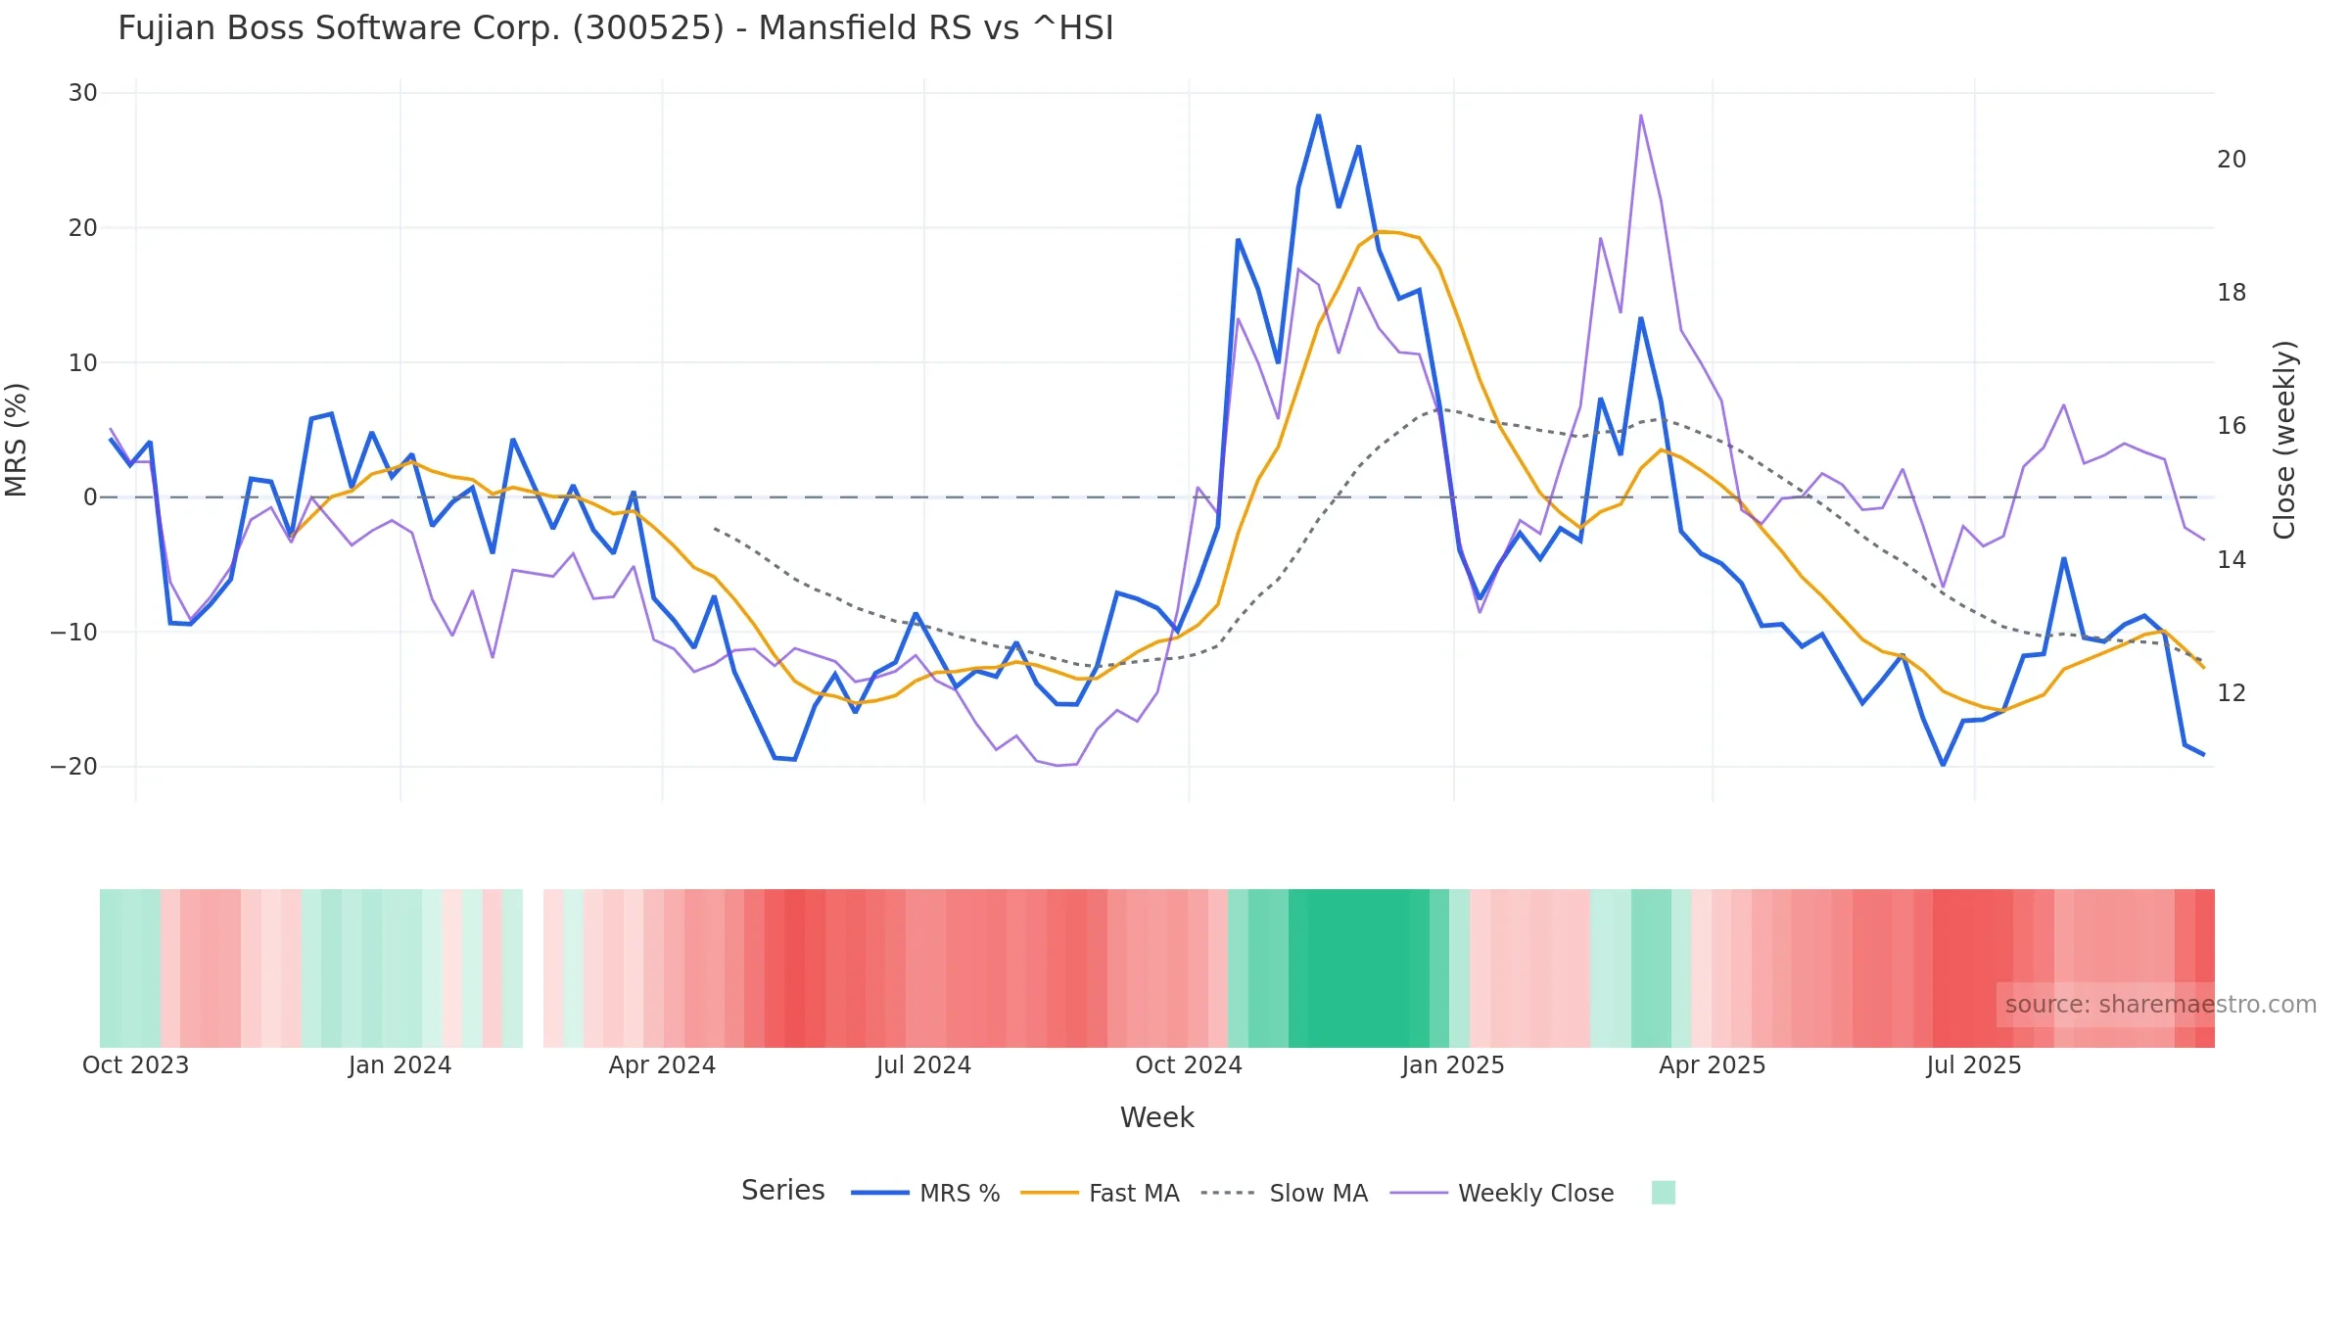This screenshot has width=2350, height=1322.
Task: Toggle the Slow MA legend entry
Action: (1284, 1193)
